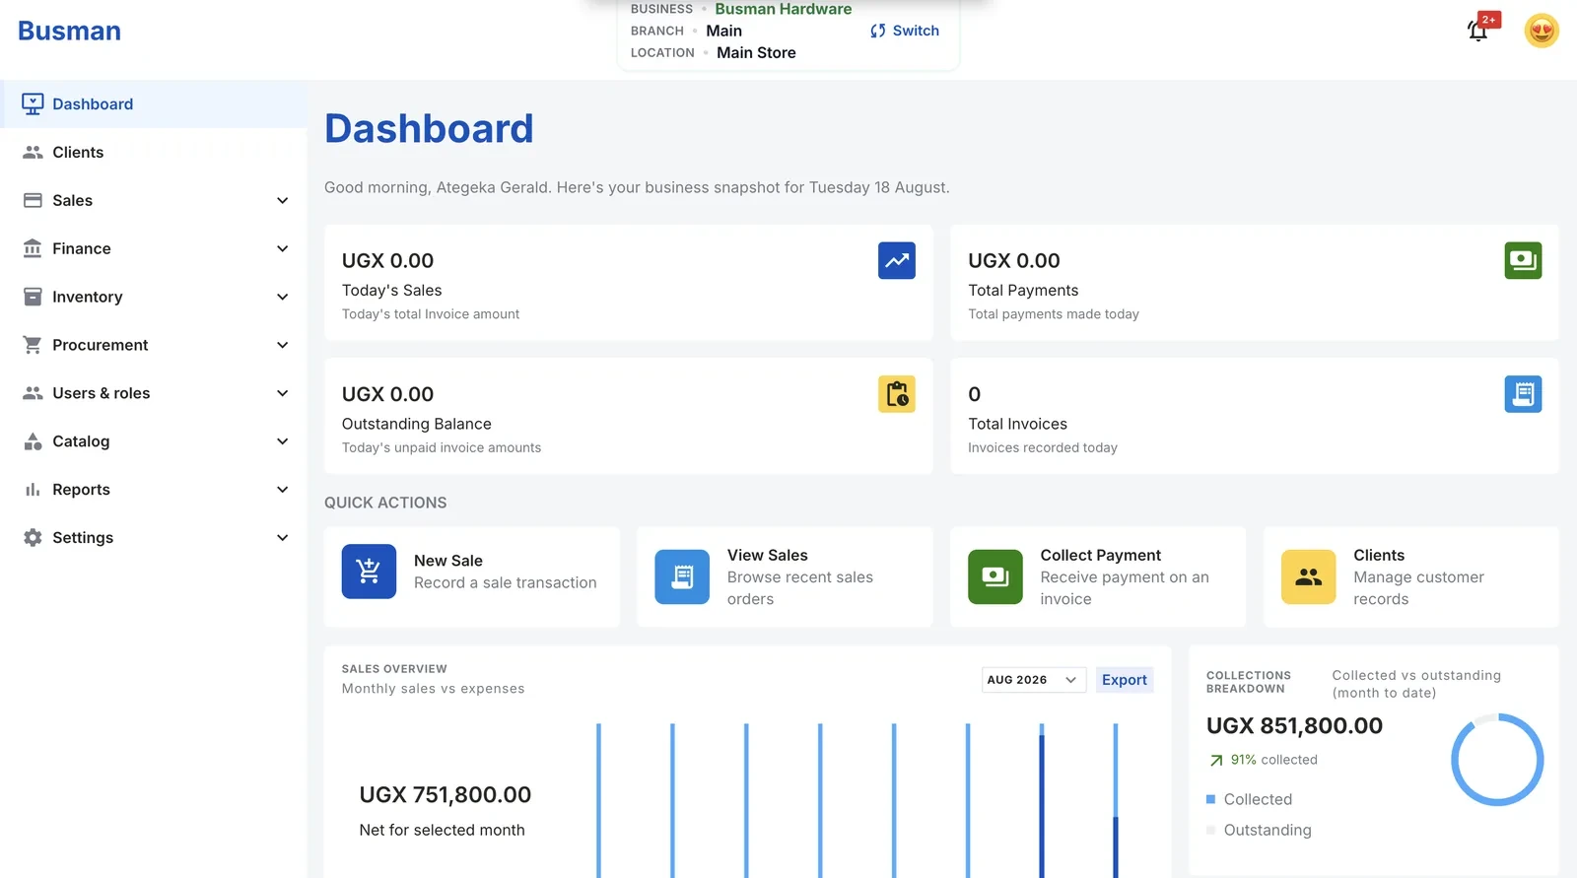The width and height of the screenshot is (1577, 878).
Task: Expand the Procurement menu chevron
Action: (283, 345)
